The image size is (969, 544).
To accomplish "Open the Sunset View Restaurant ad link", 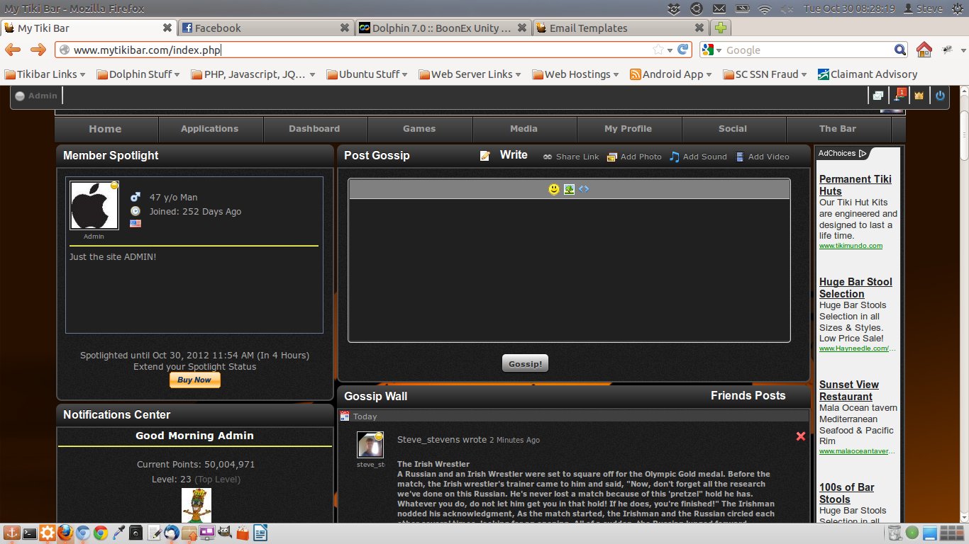I will coord(849,390).
